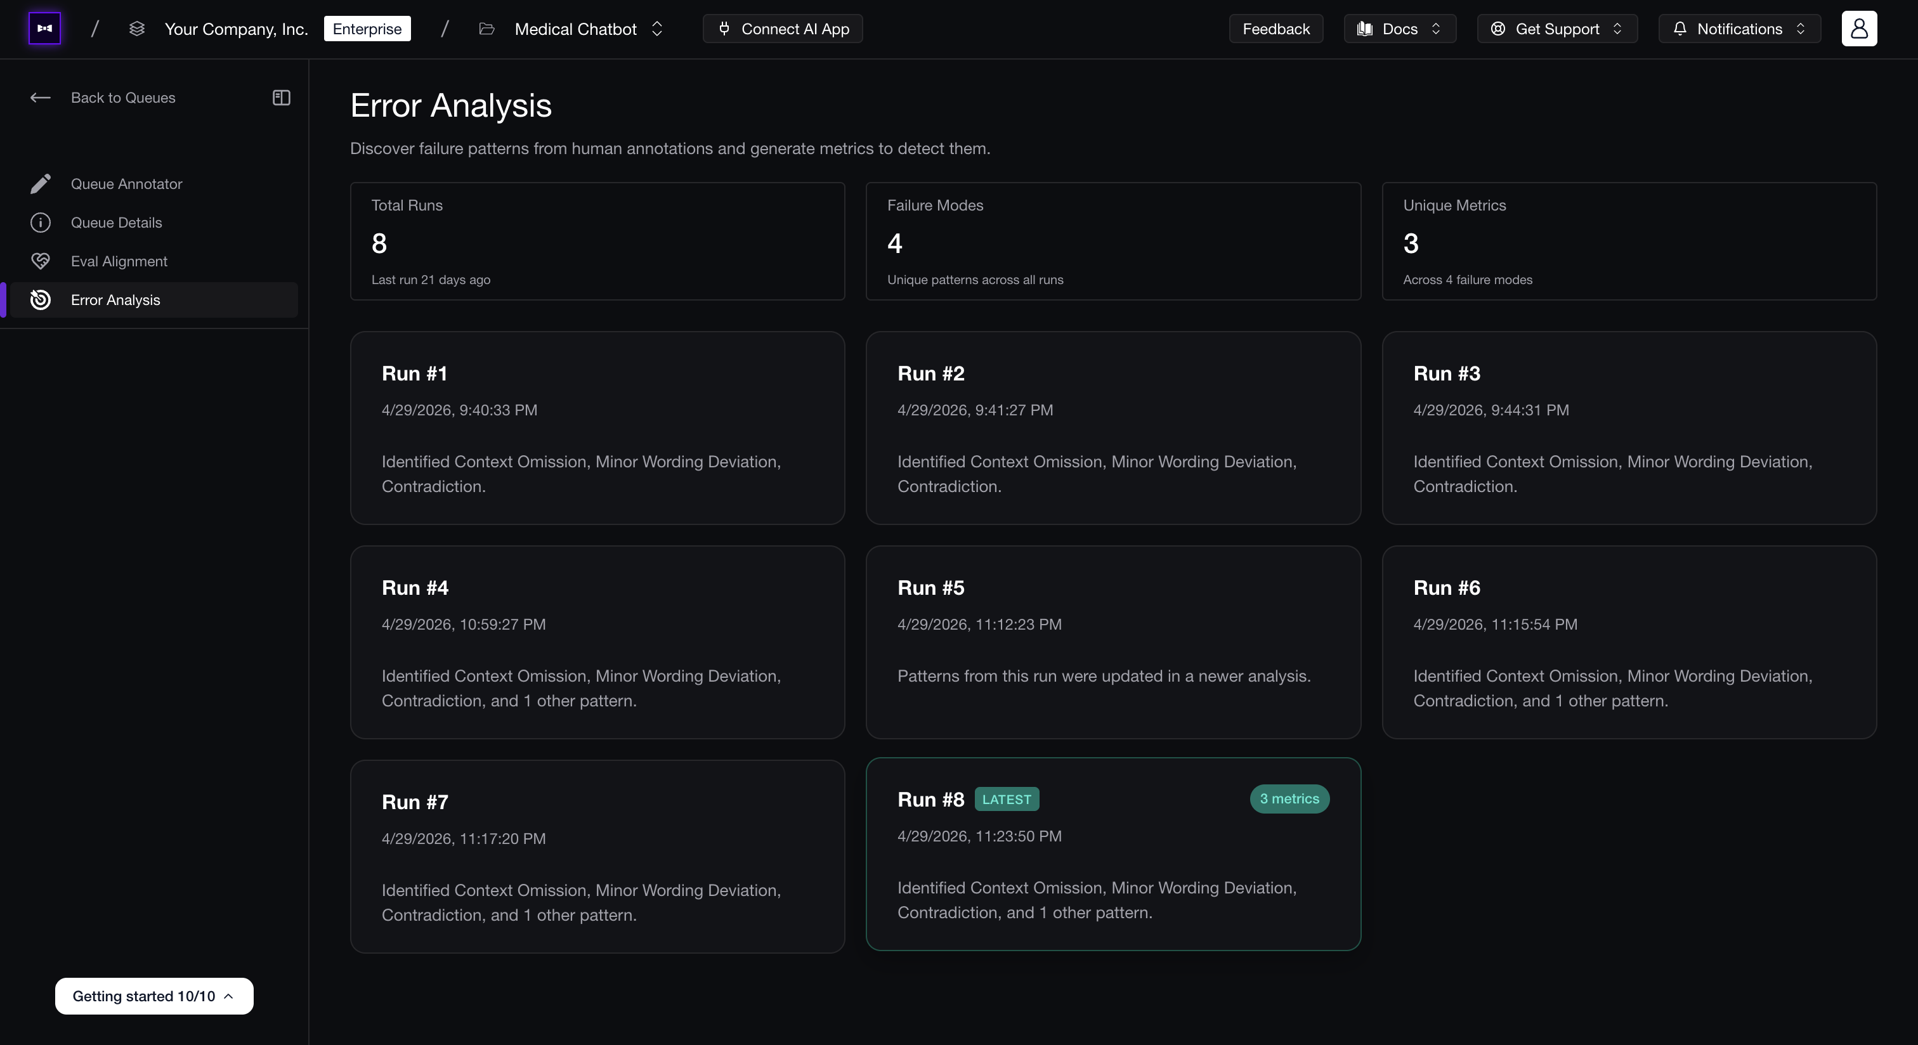Open the Run #3 card
The width and height of the screenshot is (1918, 1045).
[x=1629, y=428]
